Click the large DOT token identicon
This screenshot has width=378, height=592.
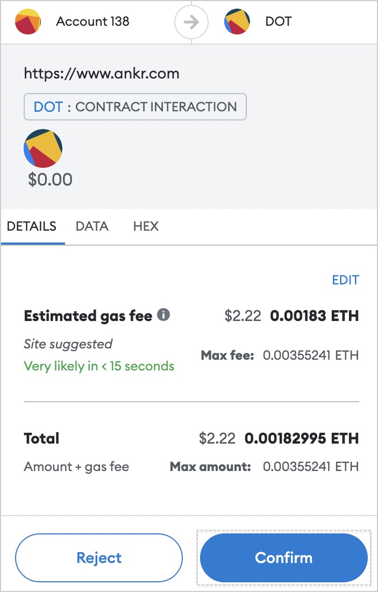(43, 148)
